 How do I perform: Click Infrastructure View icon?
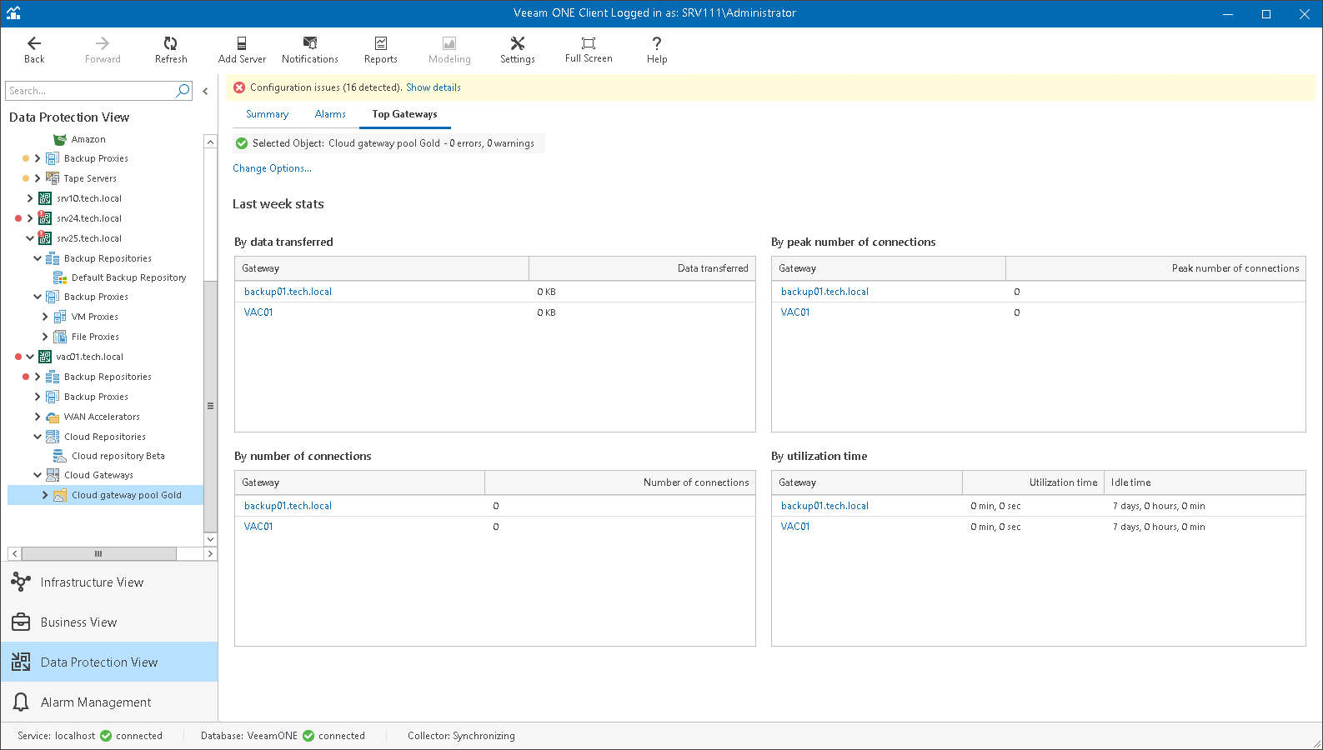point(21,582)
